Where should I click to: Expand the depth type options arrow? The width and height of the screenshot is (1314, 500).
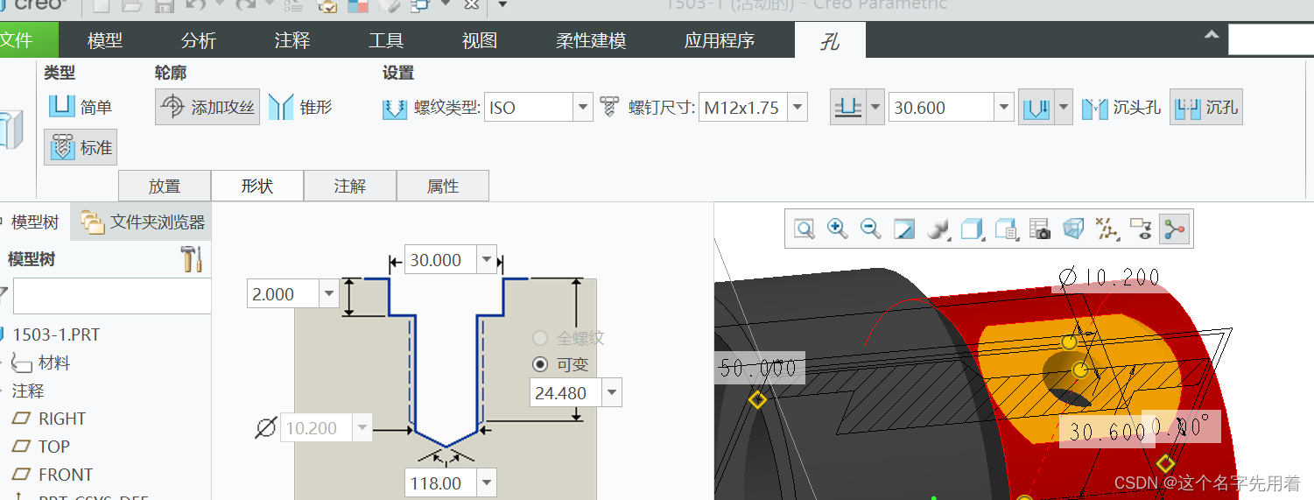pos(875,108)
